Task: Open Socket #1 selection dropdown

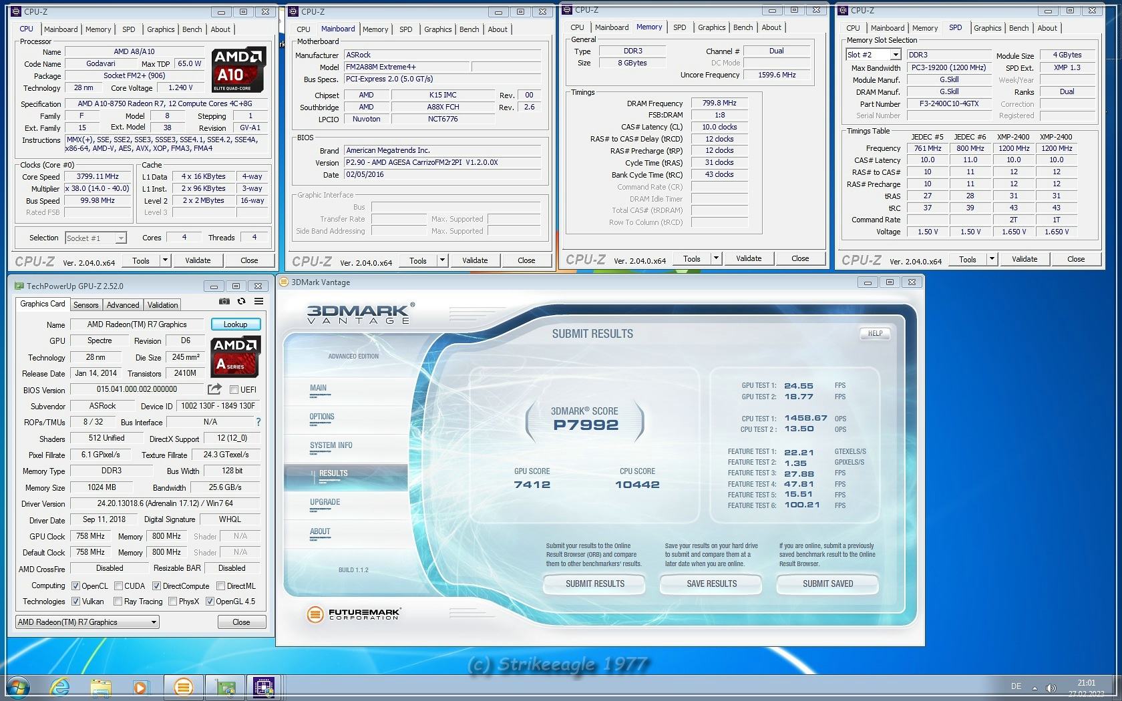Action: click(96, 238)
